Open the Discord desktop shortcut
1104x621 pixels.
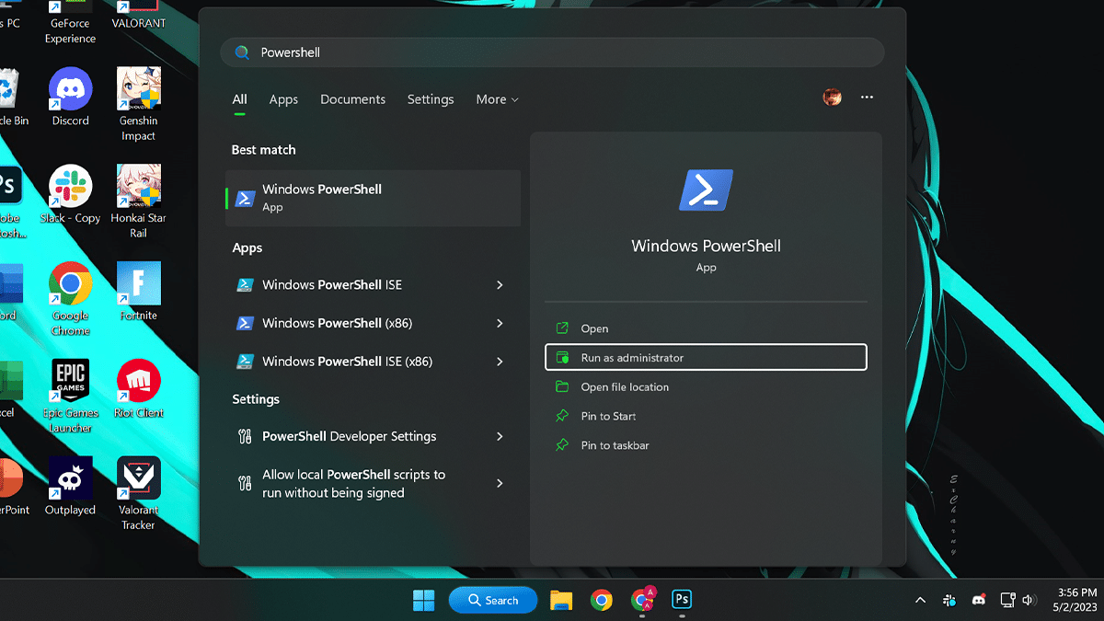coord(71,90)
